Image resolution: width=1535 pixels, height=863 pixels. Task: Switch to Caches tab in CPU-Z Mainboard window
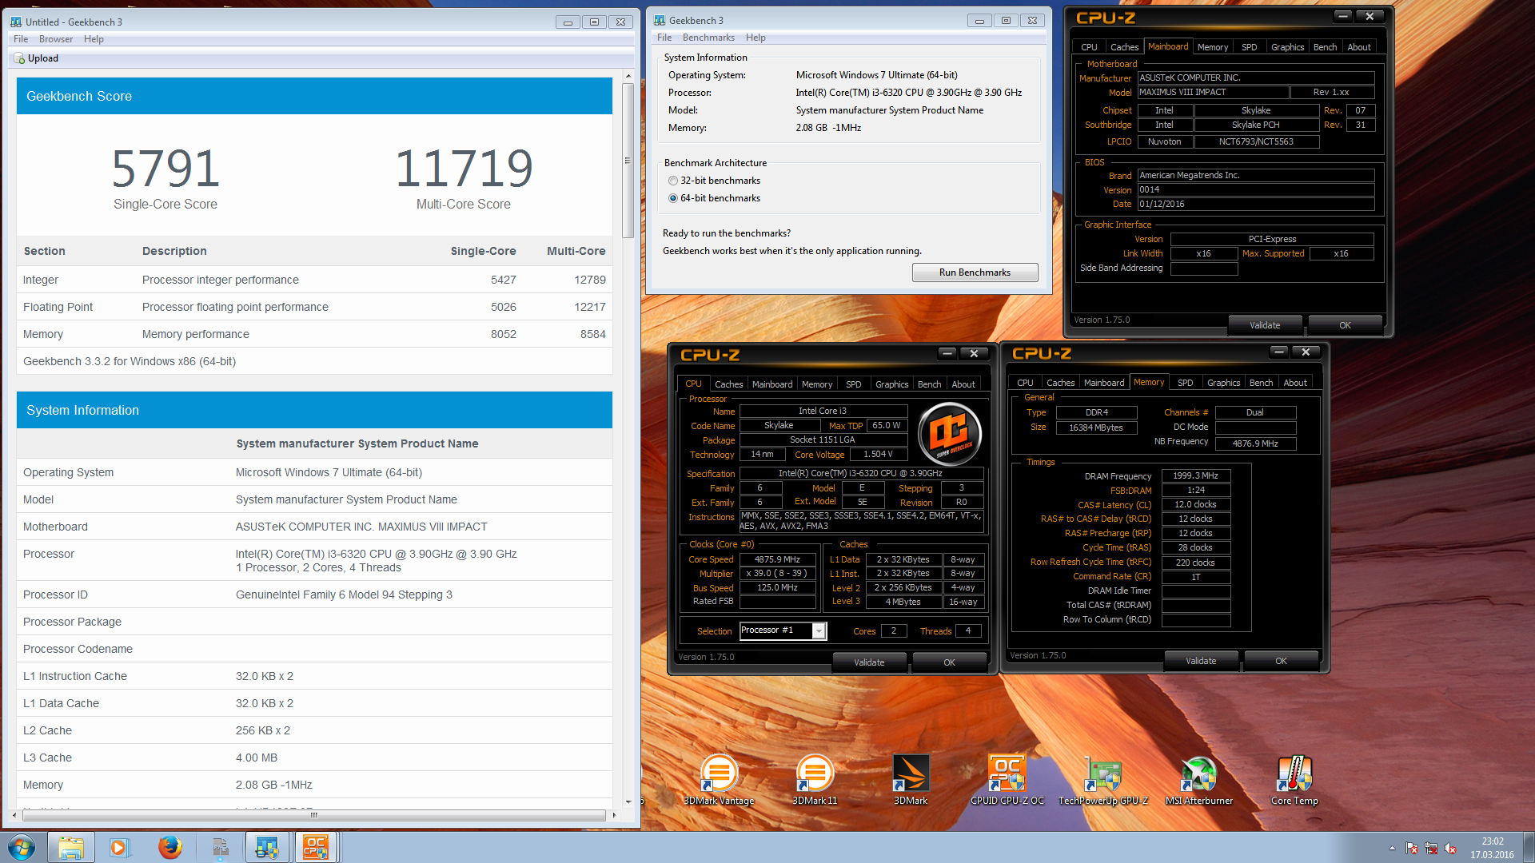1124,47
